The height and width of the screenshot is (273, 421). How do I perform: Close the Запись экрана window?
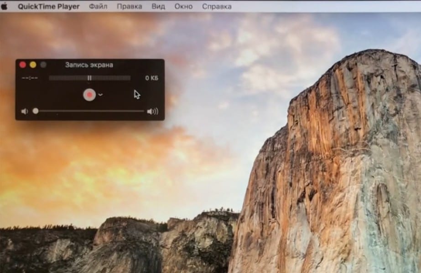pos(23,65)
